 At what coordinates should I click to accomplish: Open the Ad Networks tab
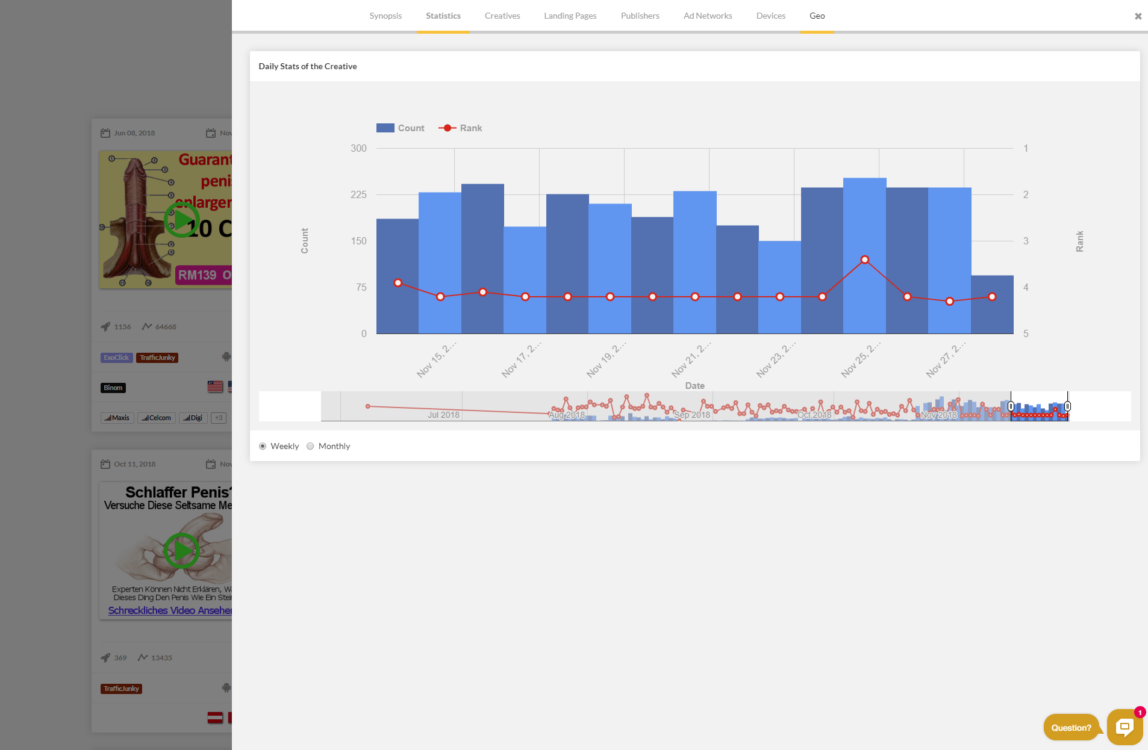708,16
